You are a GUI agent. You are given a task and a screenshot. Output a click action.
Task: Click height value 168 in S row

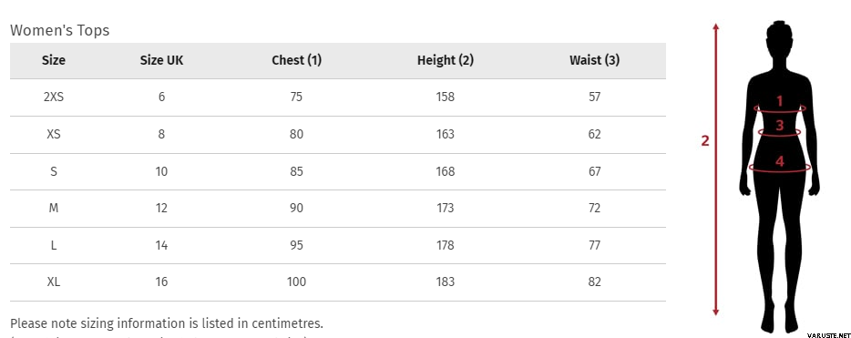tap(445, 171)
